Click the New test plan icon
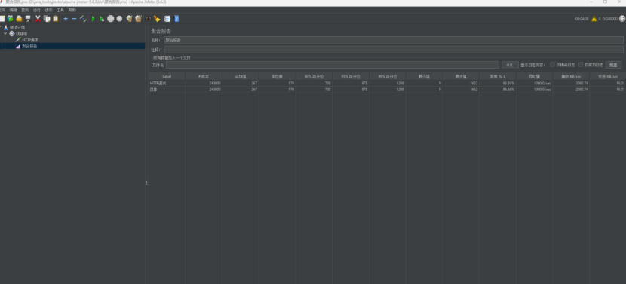 2,18
